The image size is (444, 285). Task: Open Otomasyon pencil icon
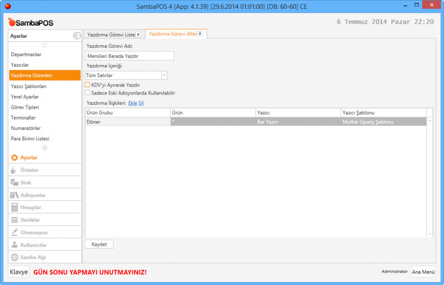click(14, 232)
